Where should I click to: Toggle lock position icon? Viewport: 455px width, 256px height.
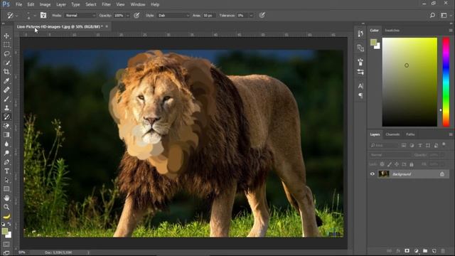click(x=397, y=164)
